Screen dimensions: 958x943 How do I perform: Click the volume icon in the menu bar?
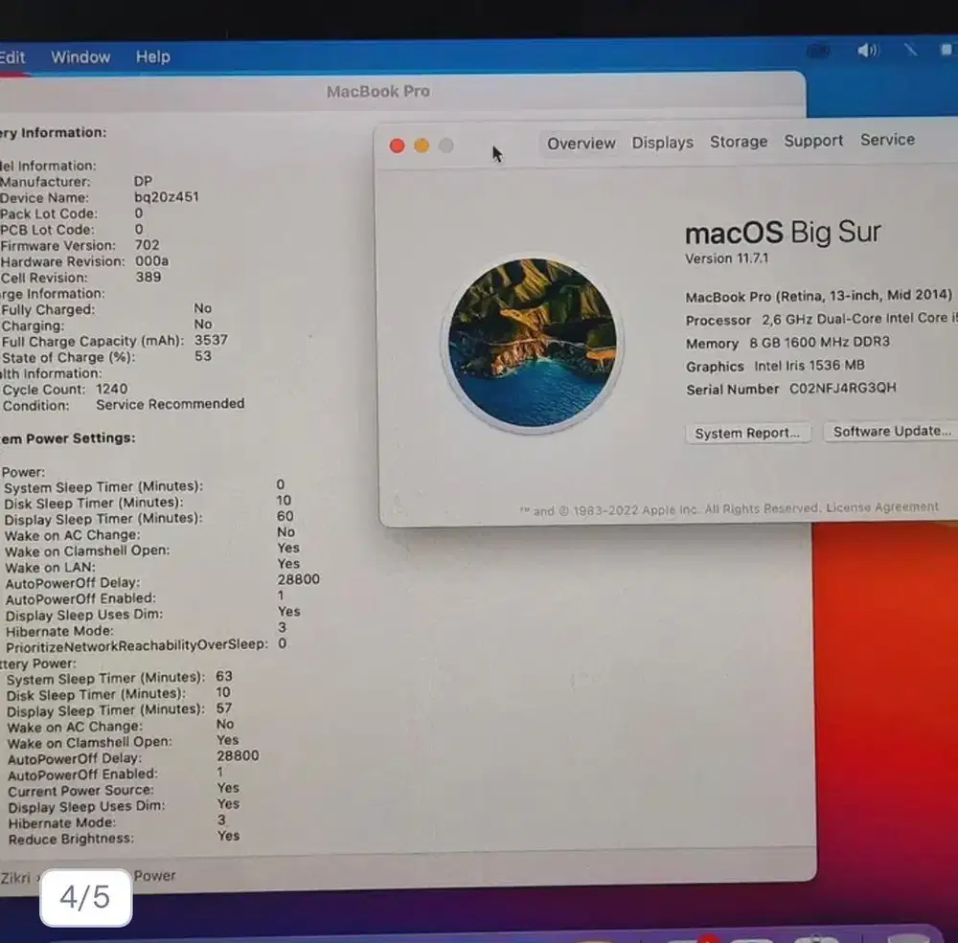coord(868,50)
